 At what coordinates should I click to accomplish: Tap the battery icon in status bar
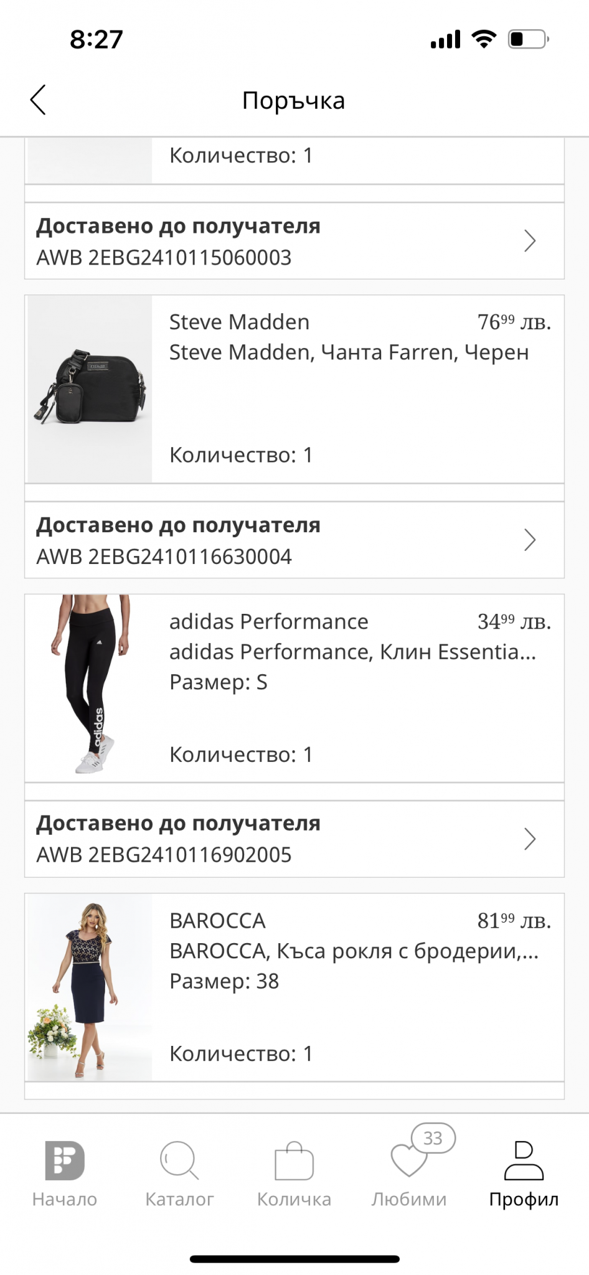528,39
